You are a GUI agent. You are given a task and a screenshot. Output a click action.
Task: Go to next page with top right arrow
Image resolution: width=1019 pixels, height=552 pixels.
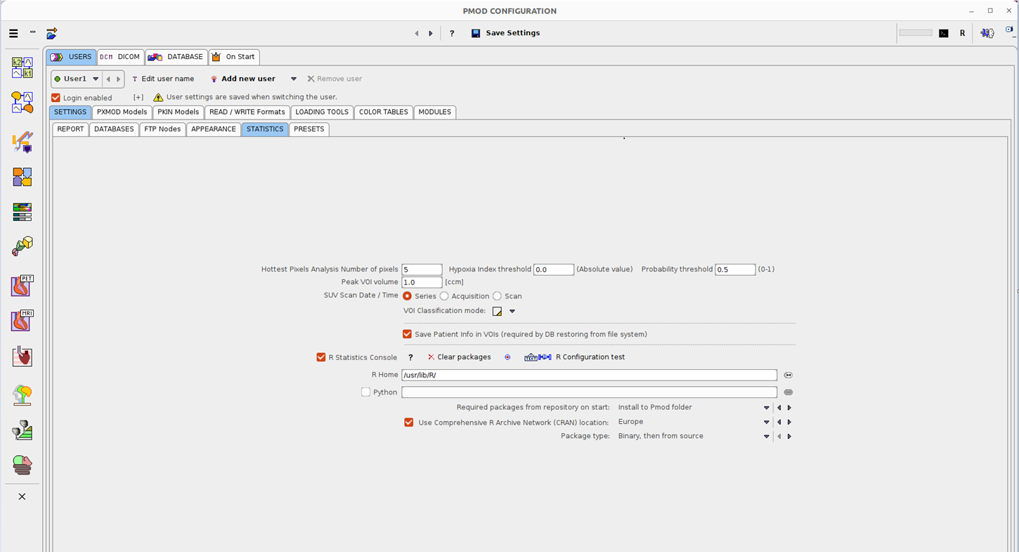[x=431, y=33]
